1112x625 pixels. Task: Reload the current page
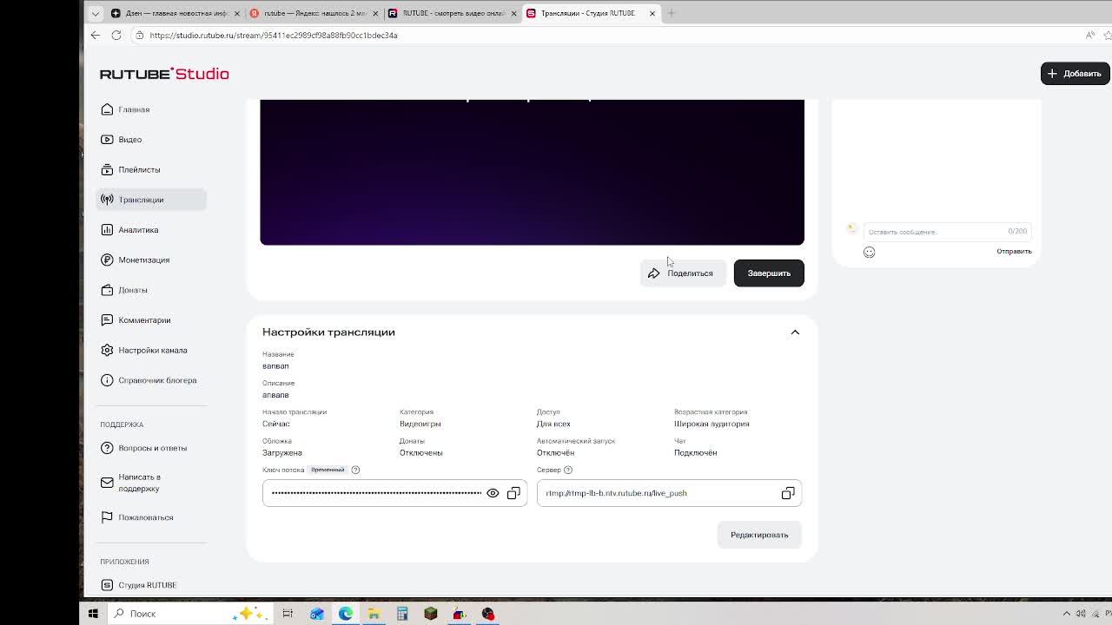click(116, 36)
